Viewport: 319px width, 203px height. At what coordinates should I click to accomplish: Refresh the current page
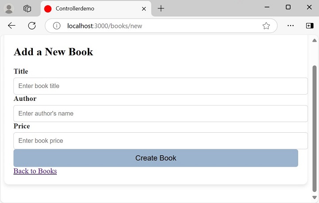(32, 26)
